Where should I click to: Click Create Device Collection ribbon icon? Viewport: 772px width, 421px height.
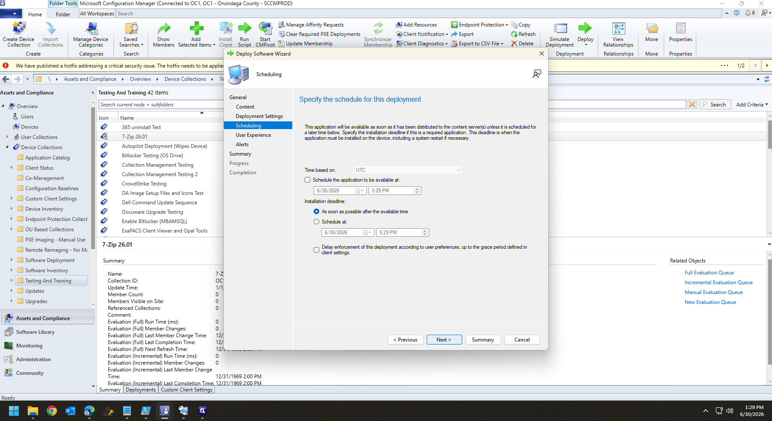point(18,35)
